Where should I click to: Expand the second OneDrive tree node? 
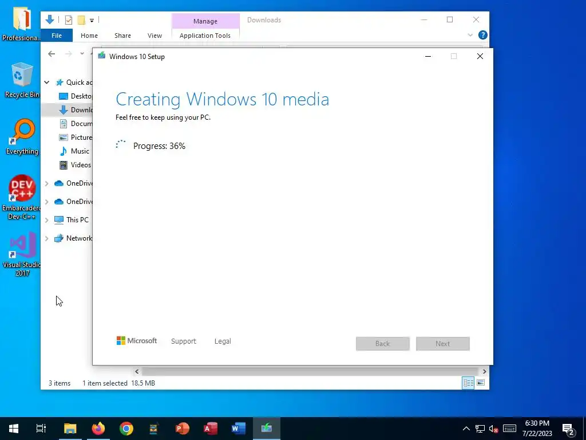[x=47, y=202]
